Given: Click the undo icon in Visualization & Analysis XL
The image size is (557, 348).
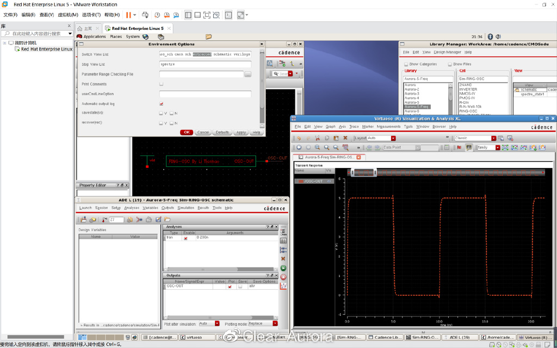Looking at the screenshot, I should click(x=299, y=138).
